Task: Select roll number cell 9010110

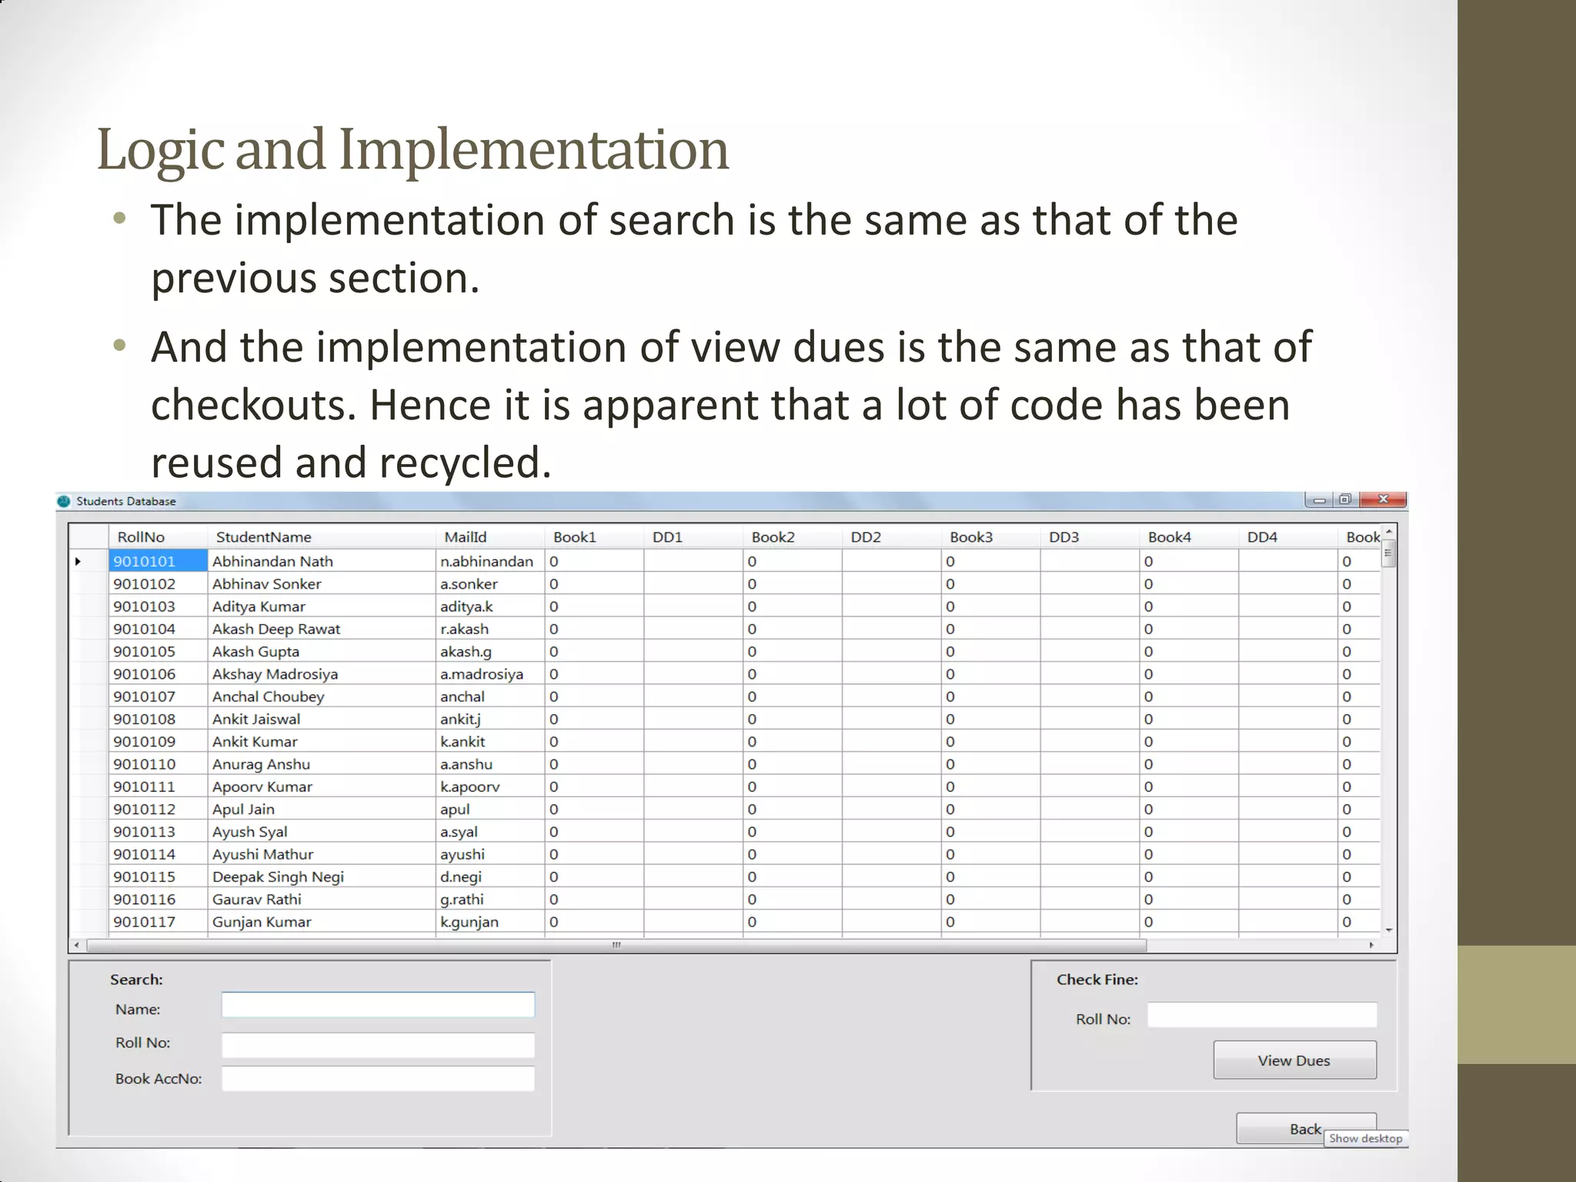Action: click(x=159, y=763)
